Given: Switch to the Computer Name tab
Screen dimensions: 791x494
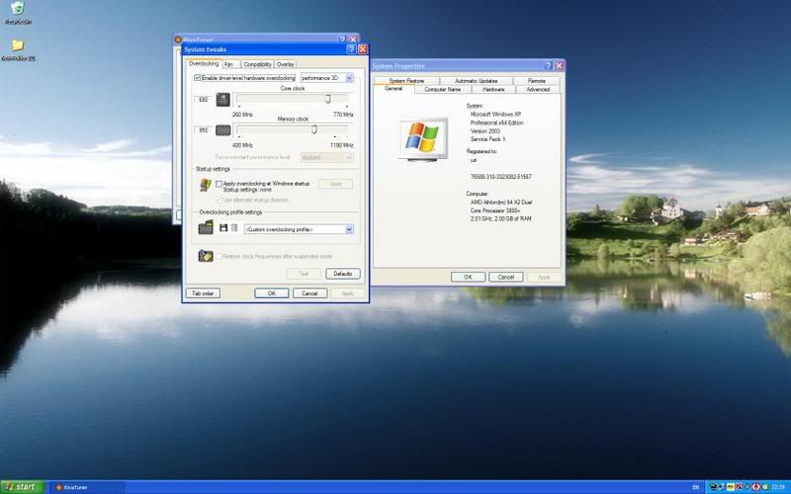Looking at the screenshot, I should [442, 89].
